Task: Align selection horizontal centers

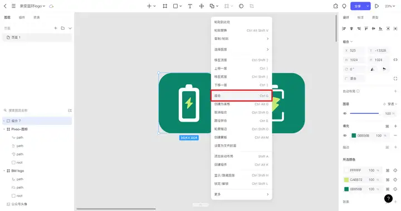Action: tap(351, 28)
